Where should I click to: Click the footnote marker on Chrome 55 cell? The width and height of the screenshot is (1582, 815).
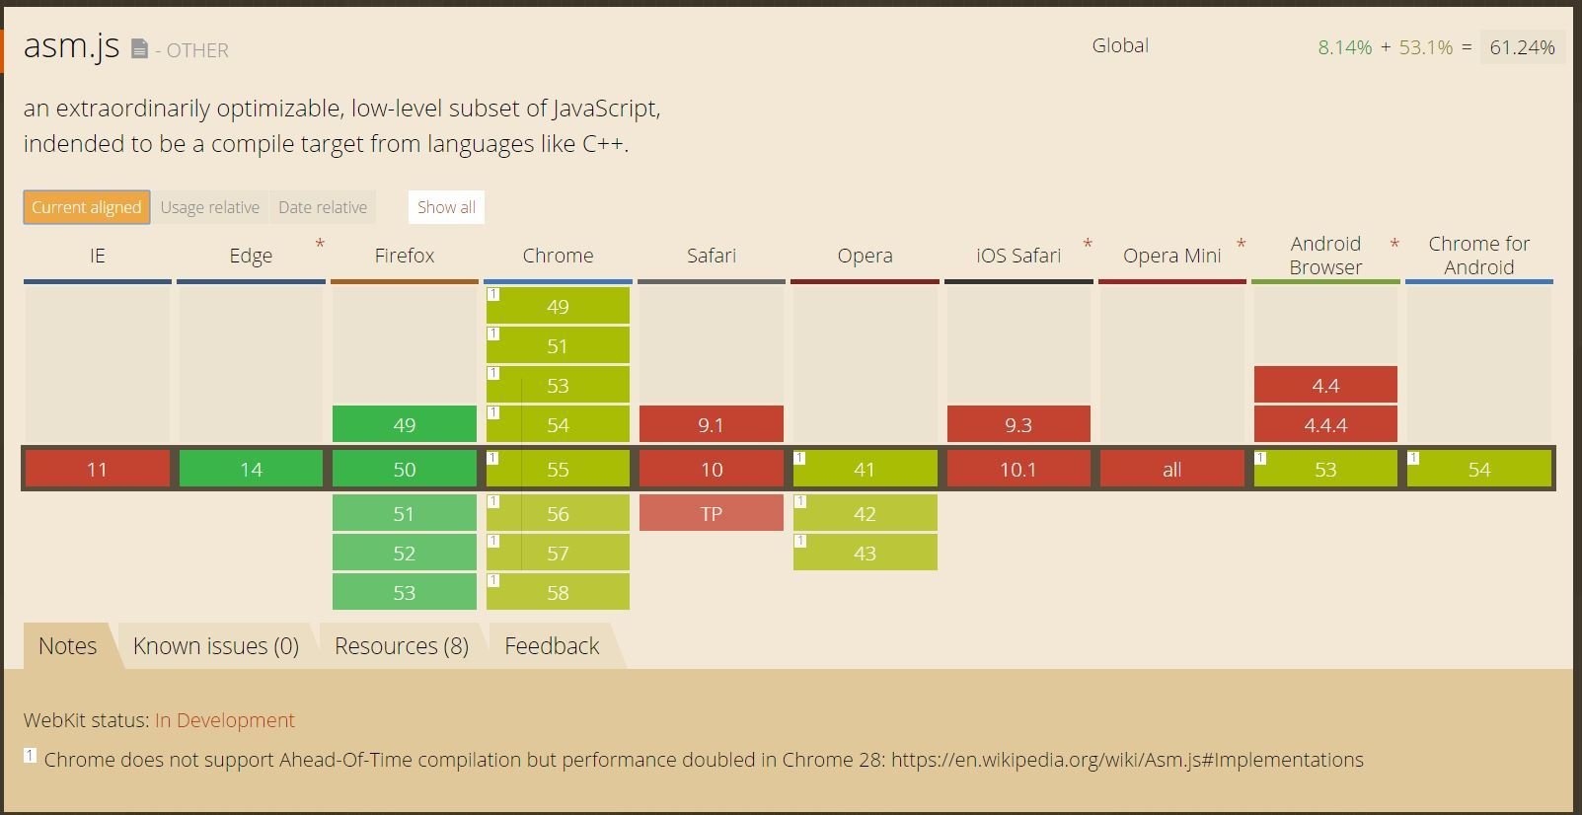click(x=492, y=457)
